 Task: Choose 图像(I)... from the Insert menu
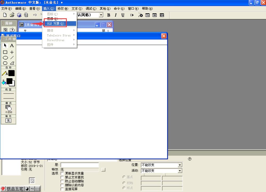point(59,19)
